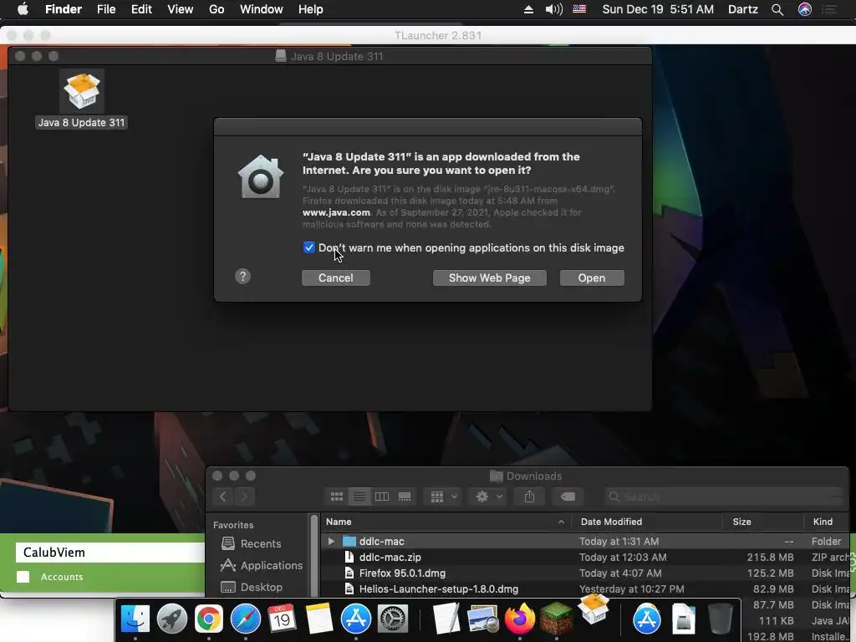Open Notes from the Dock
This screenshot has height=642, width=856.
319,619
